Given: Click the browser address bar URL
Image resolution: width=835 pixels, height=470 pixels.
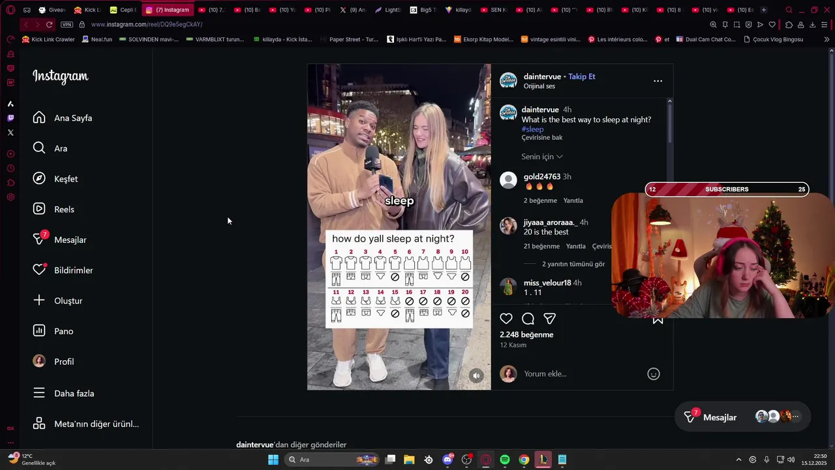Looking at the screenshot, I should tap(147, 24).
